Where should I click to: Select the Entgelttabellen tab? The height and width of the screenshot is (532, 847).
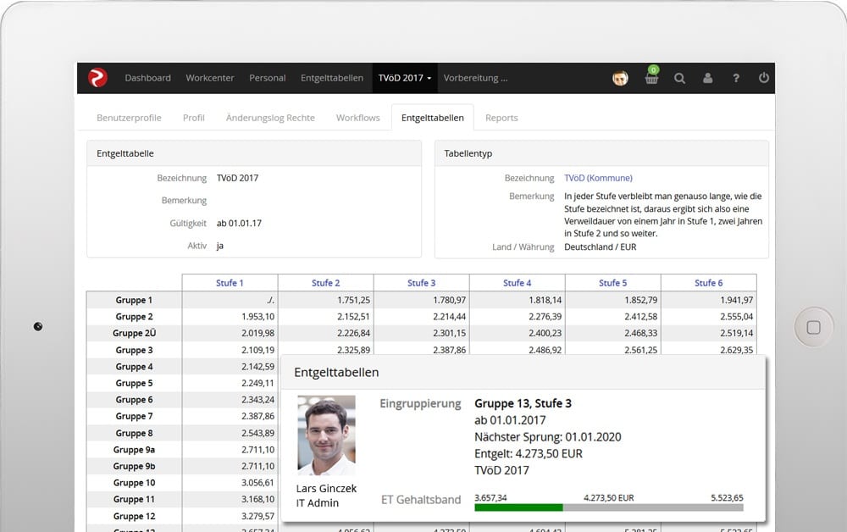[433, 118]
